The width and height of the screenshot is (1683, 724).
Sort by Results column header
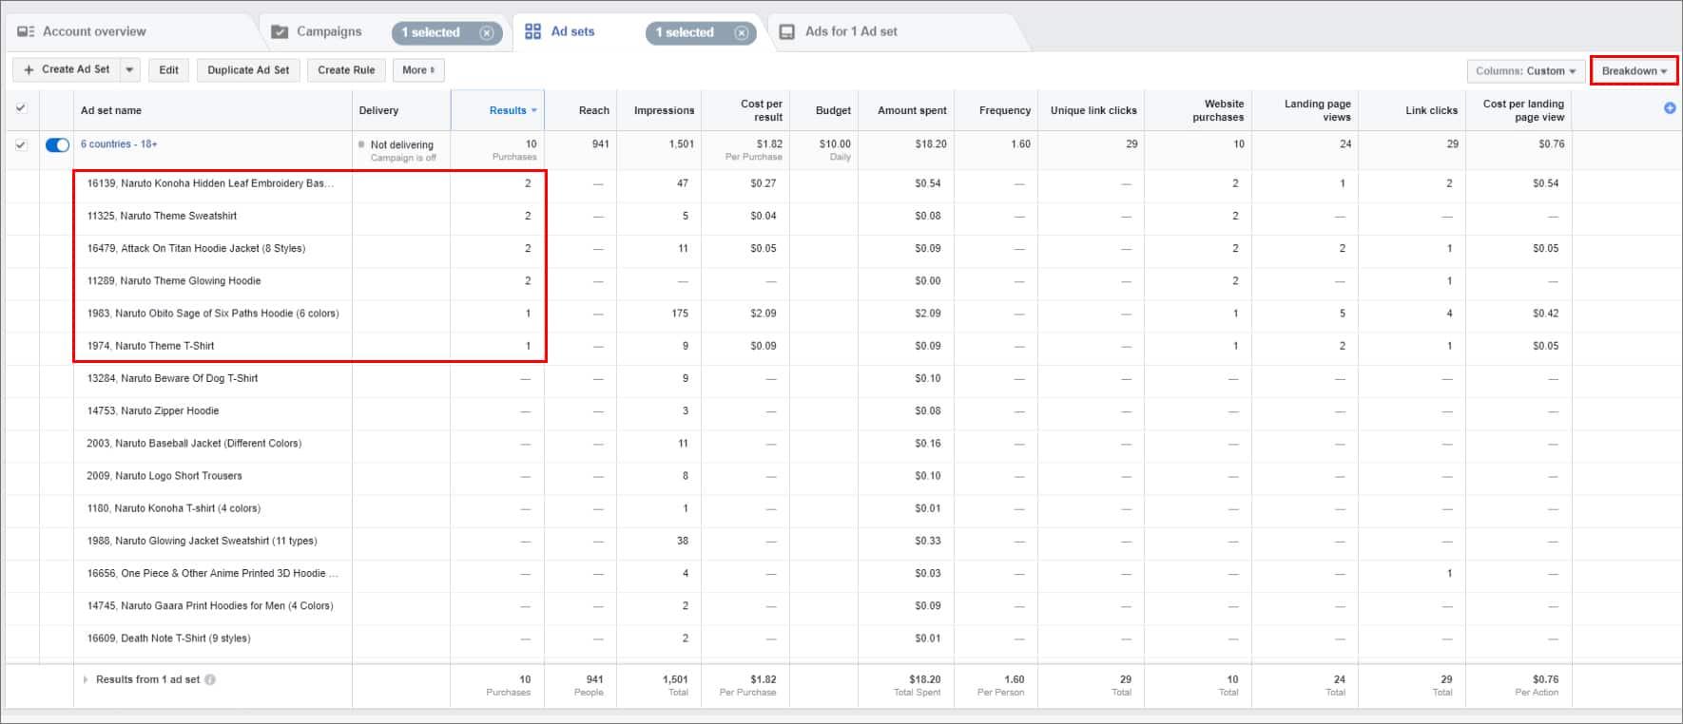point(497,110)
